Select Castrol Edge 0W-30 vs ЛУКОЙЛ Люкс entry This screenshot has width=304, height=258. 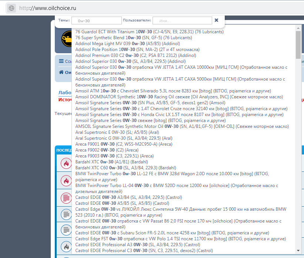tap(181, 212)
